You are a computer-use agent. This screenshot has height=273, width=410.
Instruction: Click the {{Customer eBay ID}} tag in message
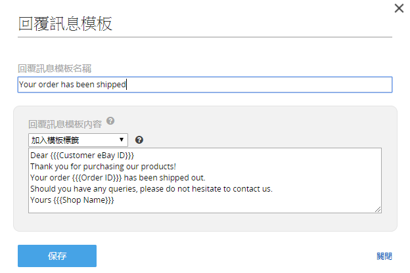tap(92, 156)
